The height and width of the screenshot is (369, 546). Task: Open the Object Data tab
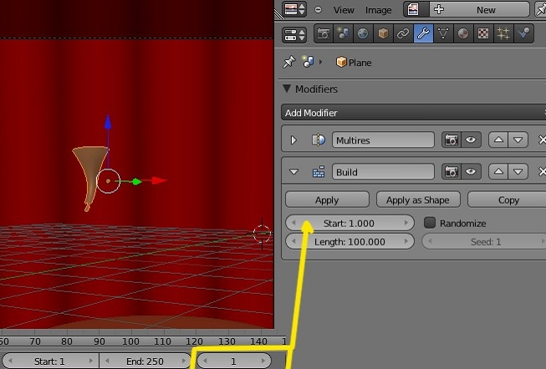point(443,33)
